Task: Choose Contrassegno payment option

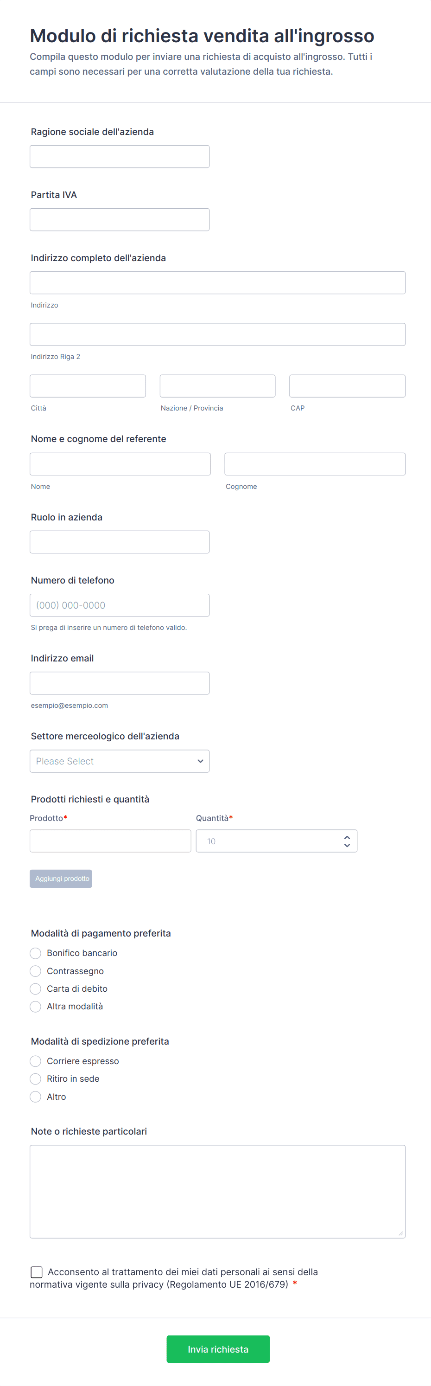Action: point(36,971)
